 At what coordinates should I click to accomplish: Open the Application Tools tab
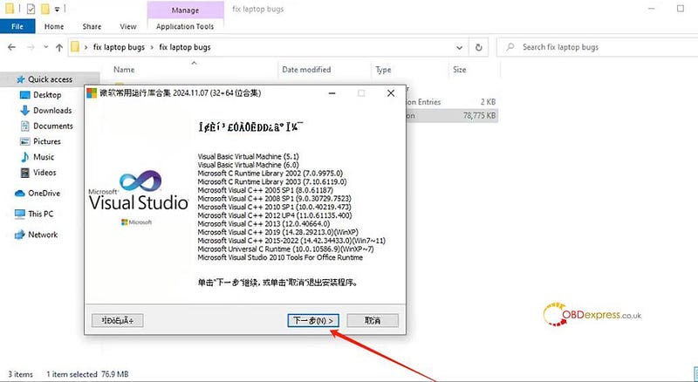point(185,26)
